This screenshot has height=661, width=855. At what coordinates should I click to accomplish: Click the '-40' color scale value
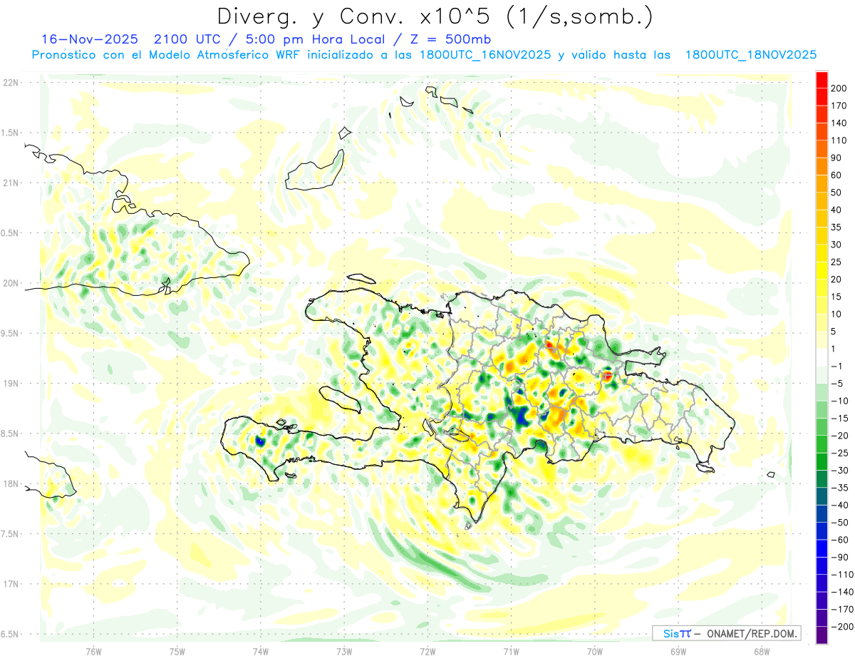841,506
